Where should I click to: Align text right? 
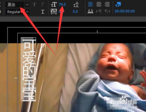pyautogui.click(x=107, y=4)
